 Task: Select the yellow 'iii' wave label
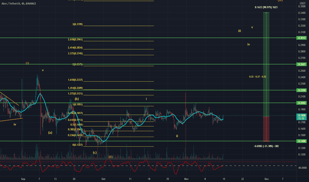click(x=239, y=31)
